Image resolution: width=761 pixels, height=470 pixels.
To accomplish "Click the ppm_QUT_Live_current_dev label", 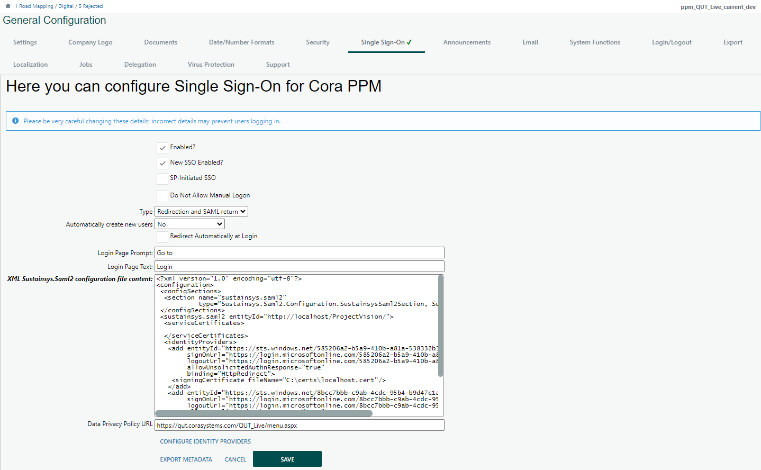I will coord(718,7).
